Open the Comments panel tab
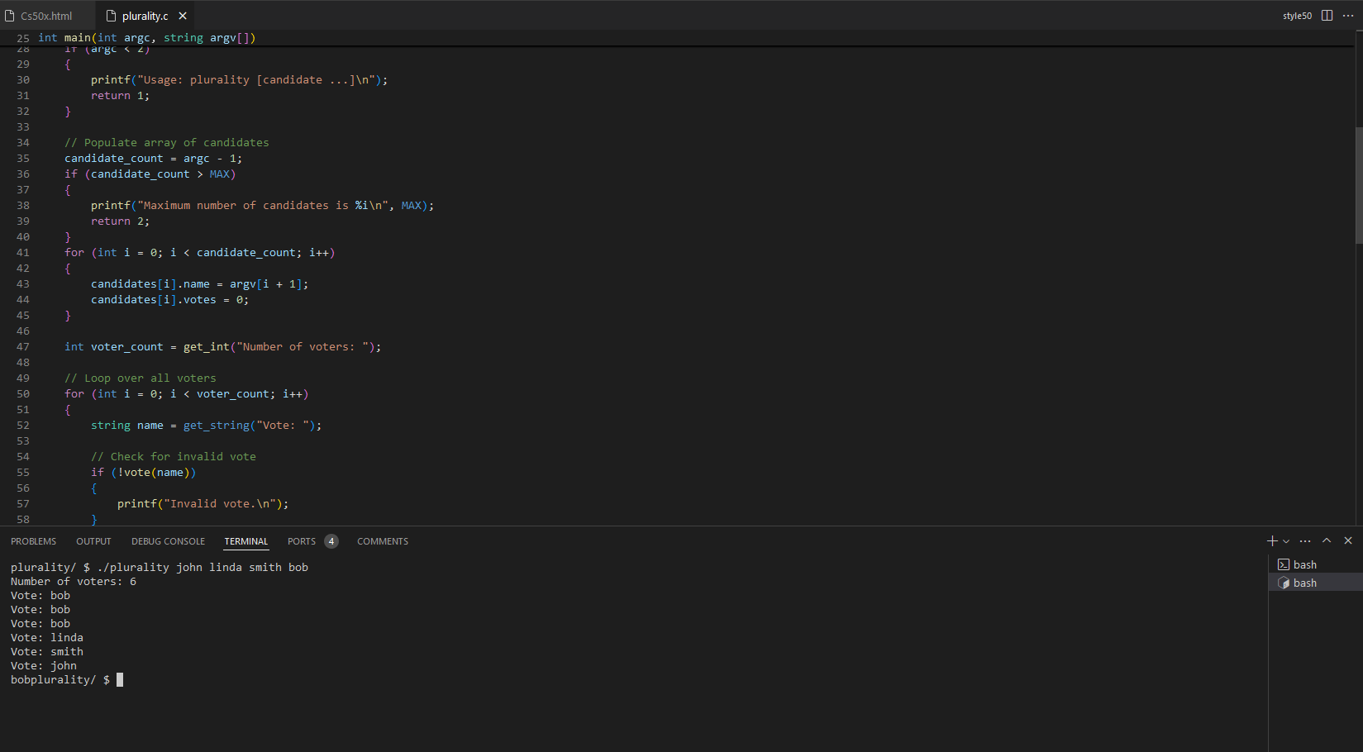This screenshot has height=752, width=1363. point(383,541)
